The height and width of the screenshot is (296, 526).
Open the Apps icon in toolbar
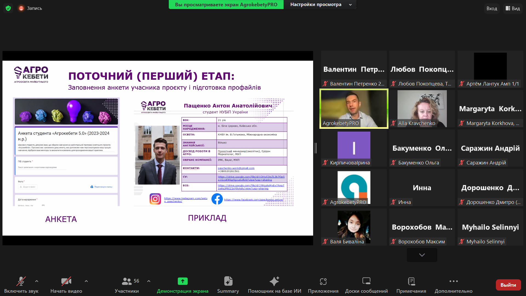(x=323, y=281)
